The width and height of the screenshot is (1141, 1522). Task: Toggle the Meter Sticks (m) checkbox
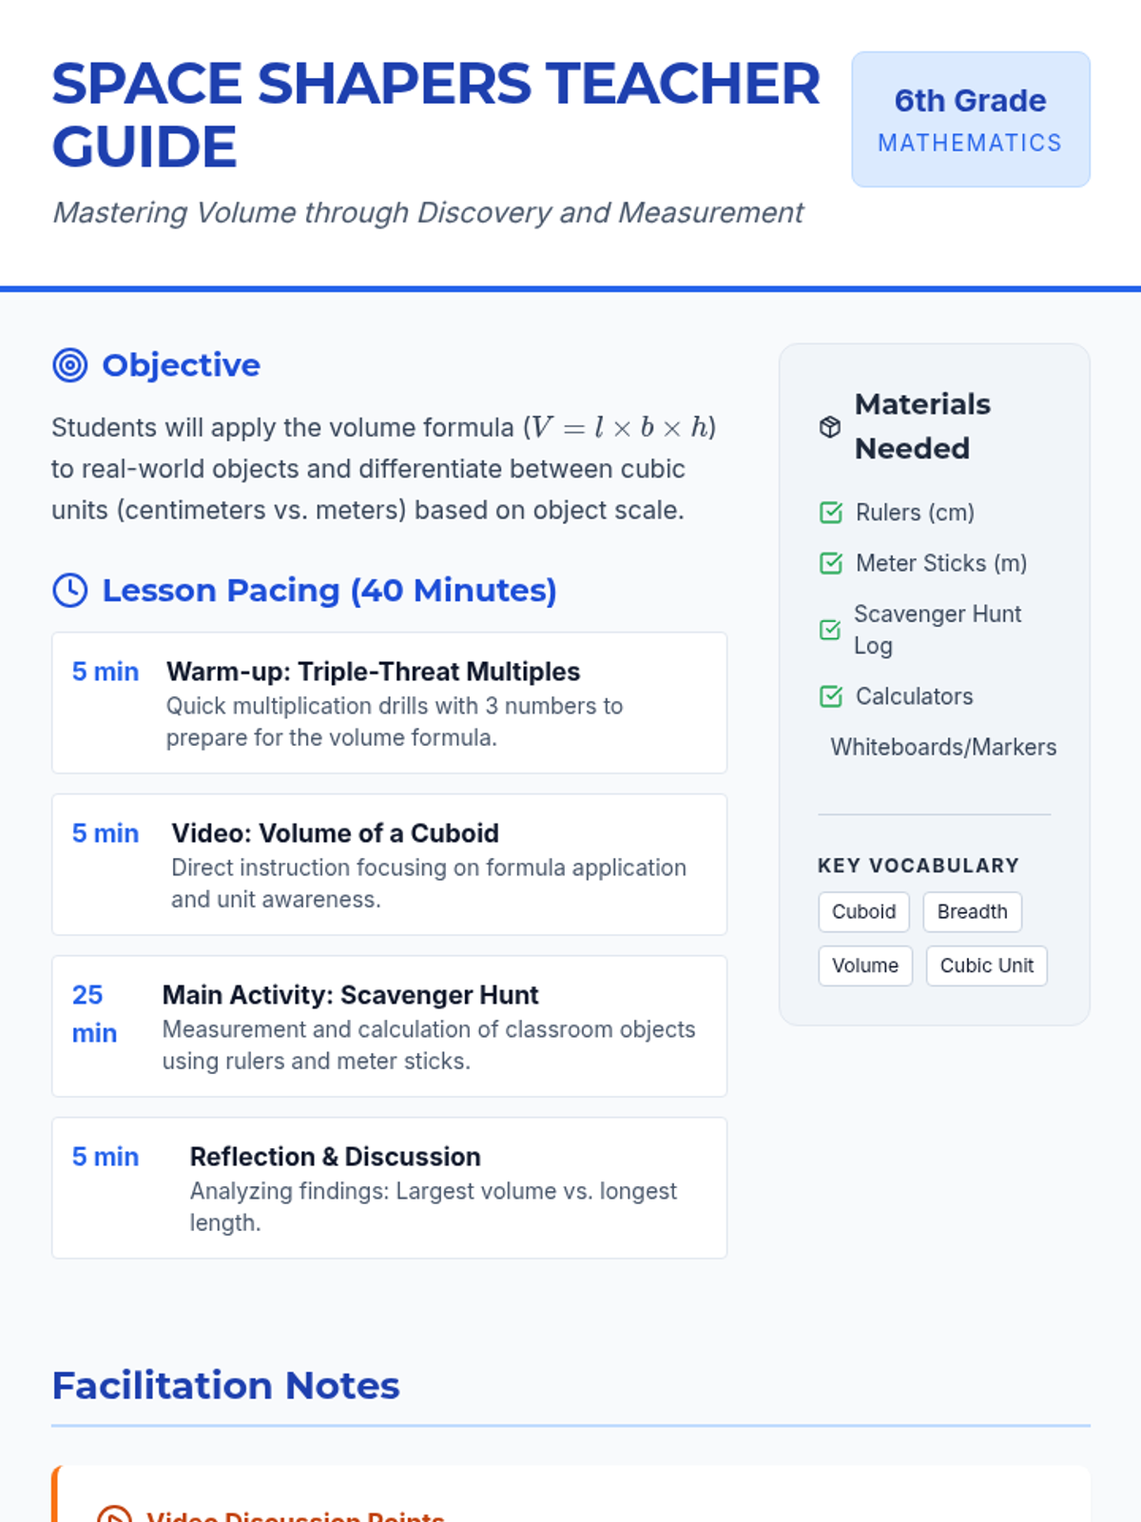tap(831, 563)
